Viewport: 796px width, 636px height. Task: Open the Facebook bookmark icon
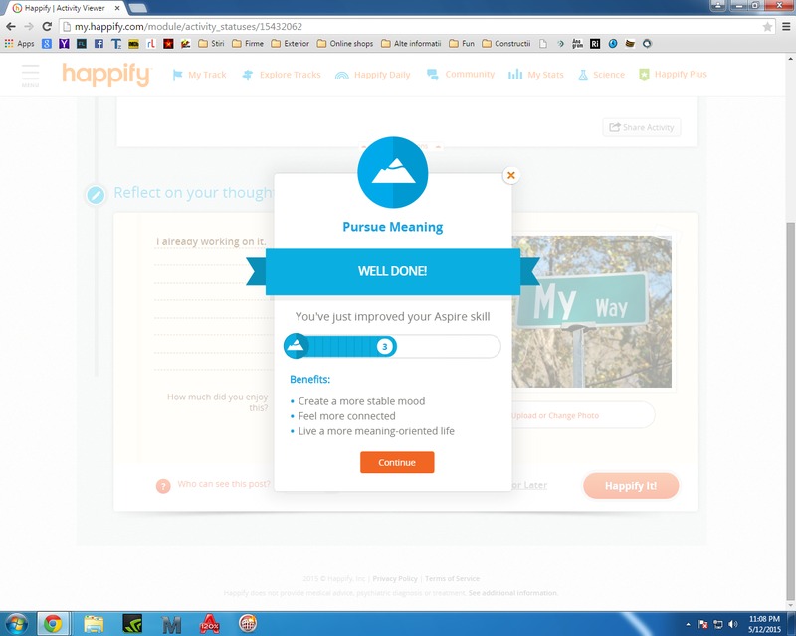coord(99,44)
